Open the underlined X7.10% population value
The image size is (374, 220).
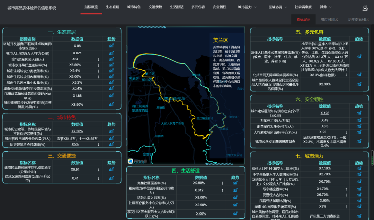click(x=324, y=168)
